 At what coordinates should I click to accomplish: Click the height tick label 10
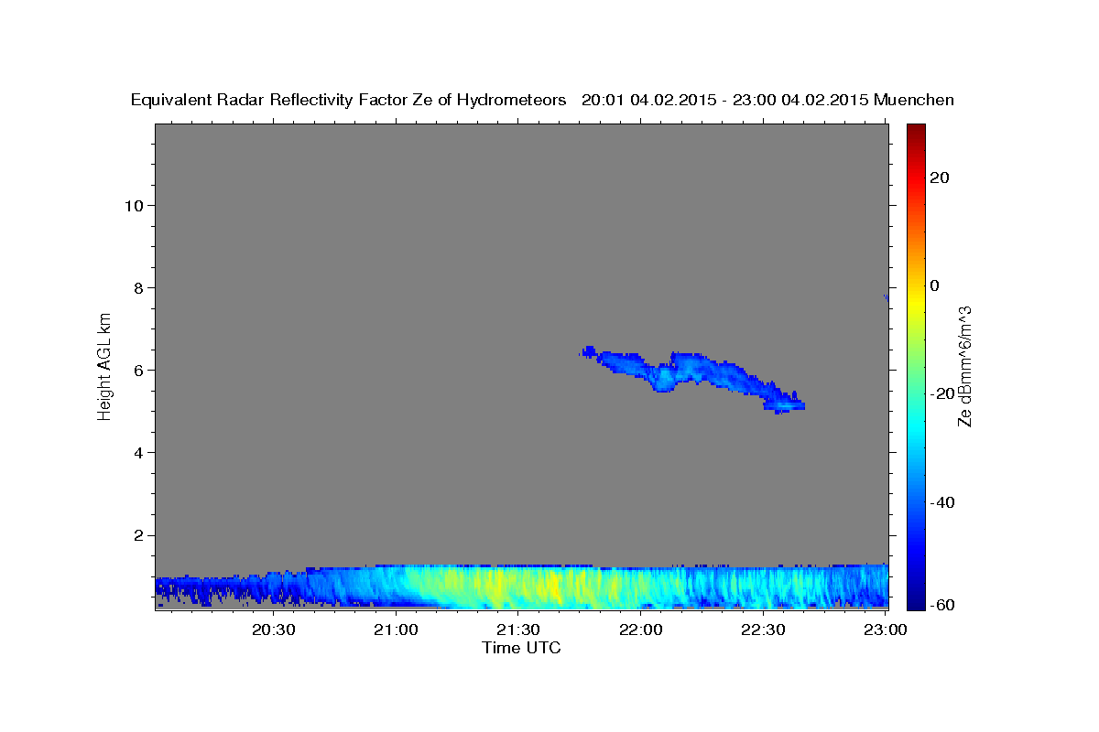[134, 205]
